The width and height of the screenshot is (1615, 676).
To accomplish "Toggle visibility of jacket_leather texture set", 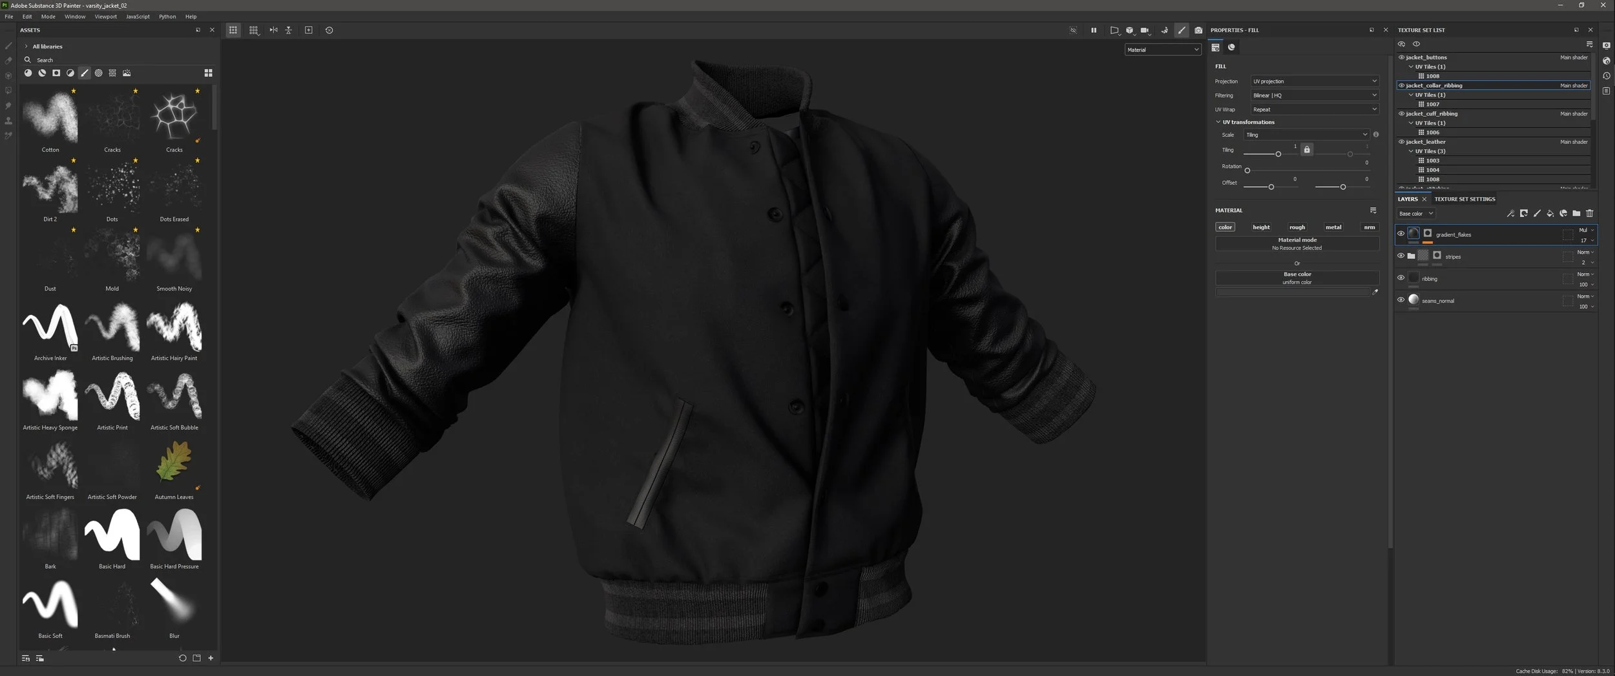I will [x=1401, y=141].
